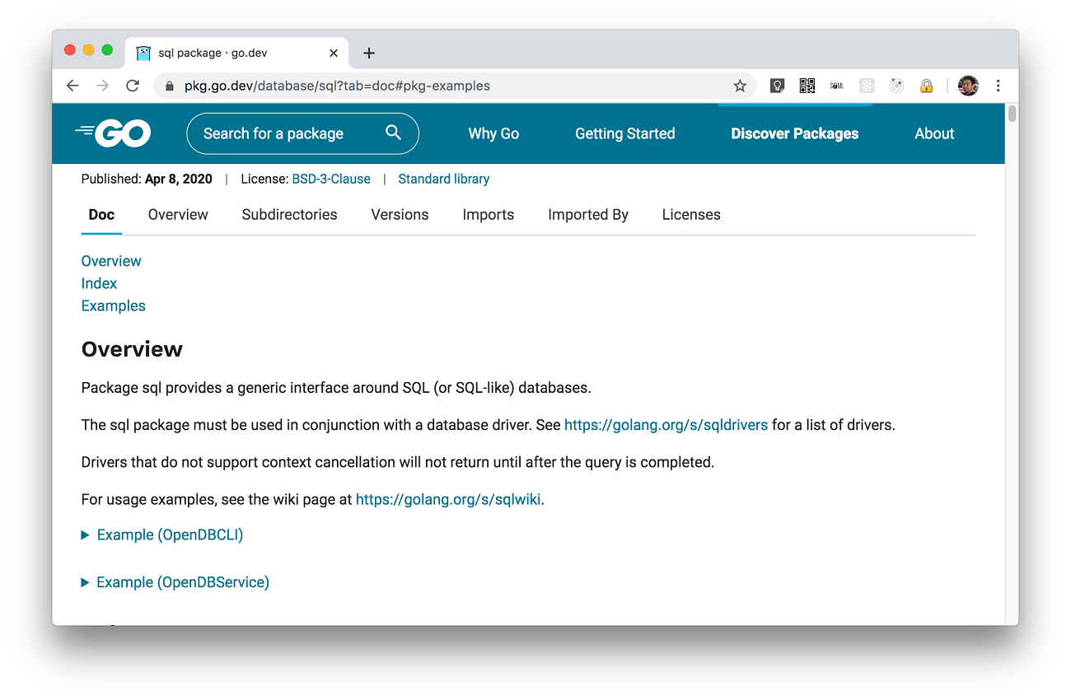
Task: Open the yellow padlock extension
Action: click(926, 86)
